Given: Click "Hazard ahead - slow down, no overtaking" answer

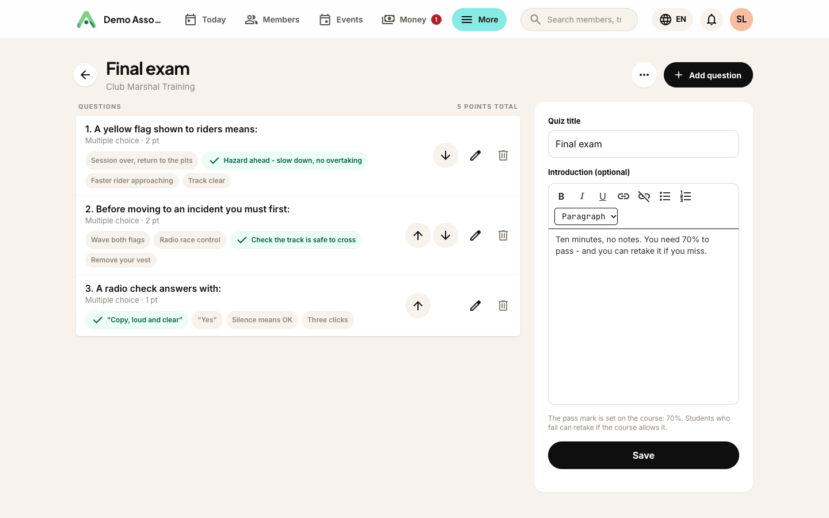Looking at the screenshot, I should click(x=285, y=161).
